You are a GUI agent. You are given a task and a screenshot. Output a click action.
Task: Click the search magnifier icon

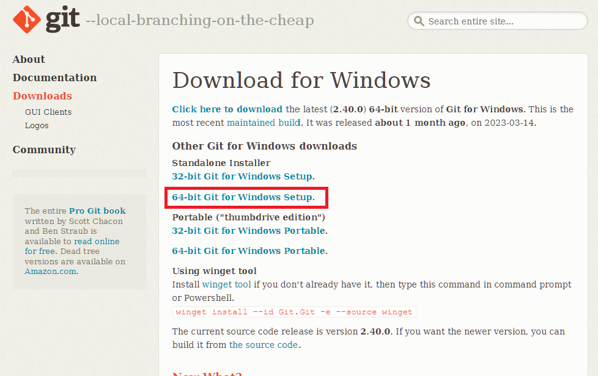coord(419,21)
